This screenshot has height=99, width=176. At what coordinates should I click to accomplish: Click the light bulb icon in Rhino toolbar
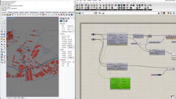tap(56, 15)
